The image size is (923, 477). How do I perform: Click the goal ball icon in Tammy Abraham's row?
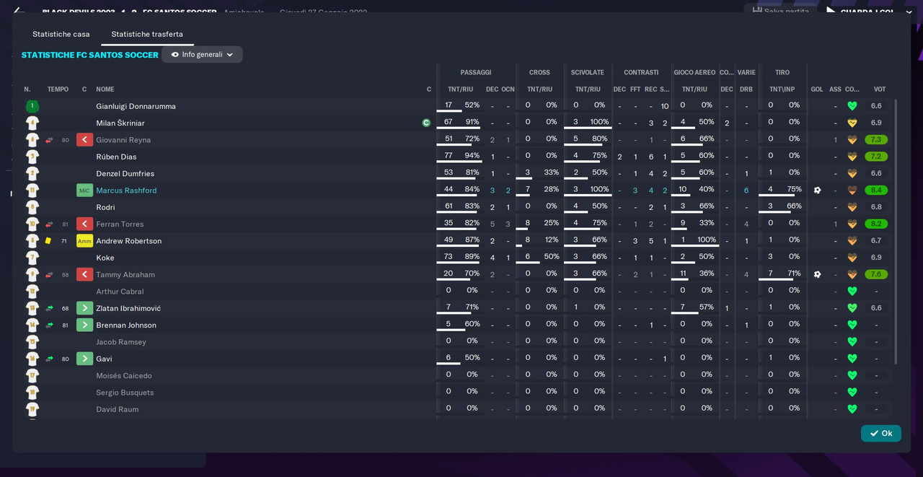pyautogui.click(x=817, y=275)
